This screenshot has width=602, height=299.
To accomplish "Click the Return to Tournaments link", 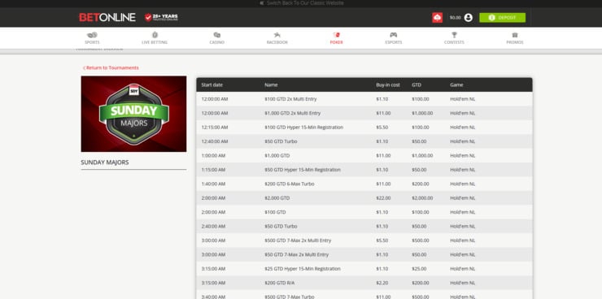I will [x=111, y=68].
